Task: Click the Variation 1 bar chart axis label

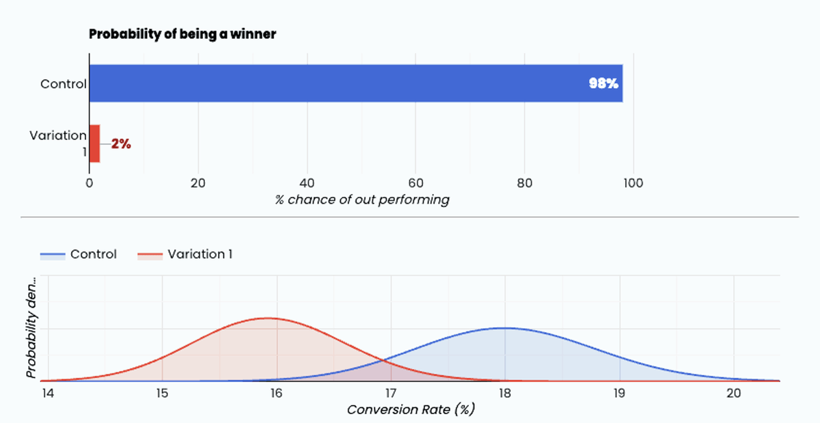Action: pyautogui.click(x=58, y=143)
